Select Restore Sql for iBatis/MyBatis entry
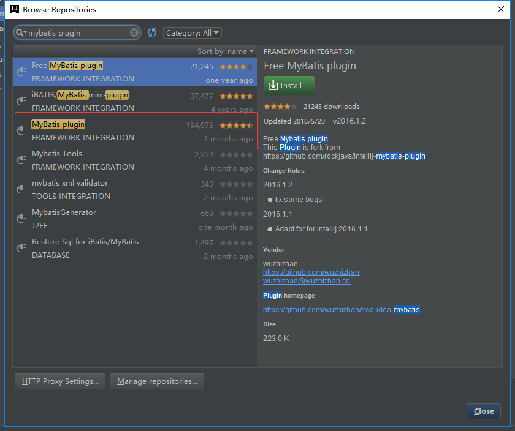This screenshot has height=431, width=515. pyautogui.click(x=135, y=248)
